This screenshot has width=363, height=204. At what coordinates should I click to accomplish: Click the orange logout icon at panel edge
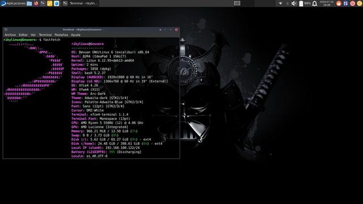tap(360, 3)
